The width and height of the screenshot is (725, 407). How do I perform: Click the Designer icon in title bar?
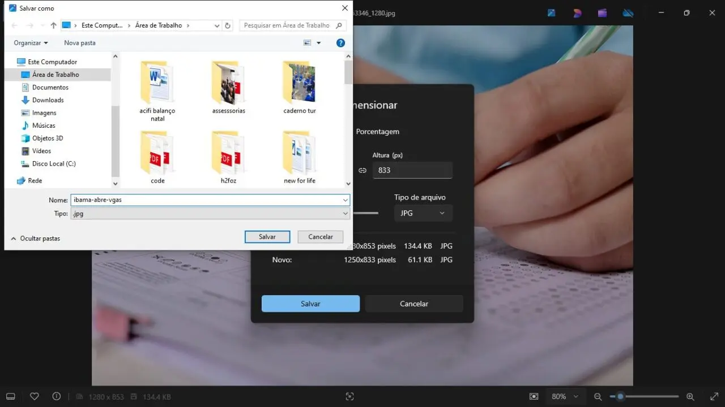pos(577,13)
